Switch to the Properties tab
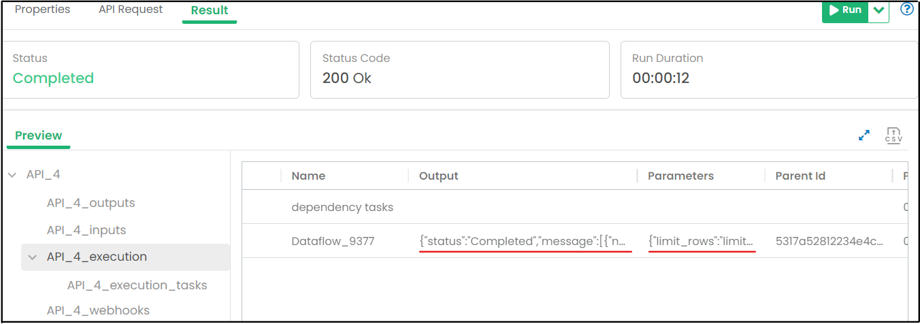920x324 pixels. 42,10
